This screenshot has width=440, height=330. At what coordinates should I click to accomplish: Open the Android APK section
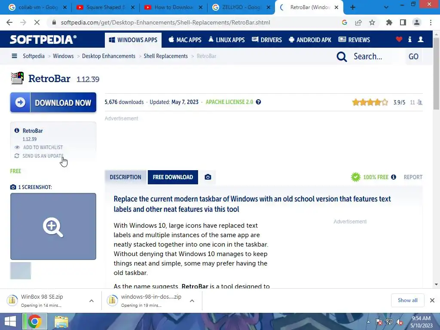(310, 40)
